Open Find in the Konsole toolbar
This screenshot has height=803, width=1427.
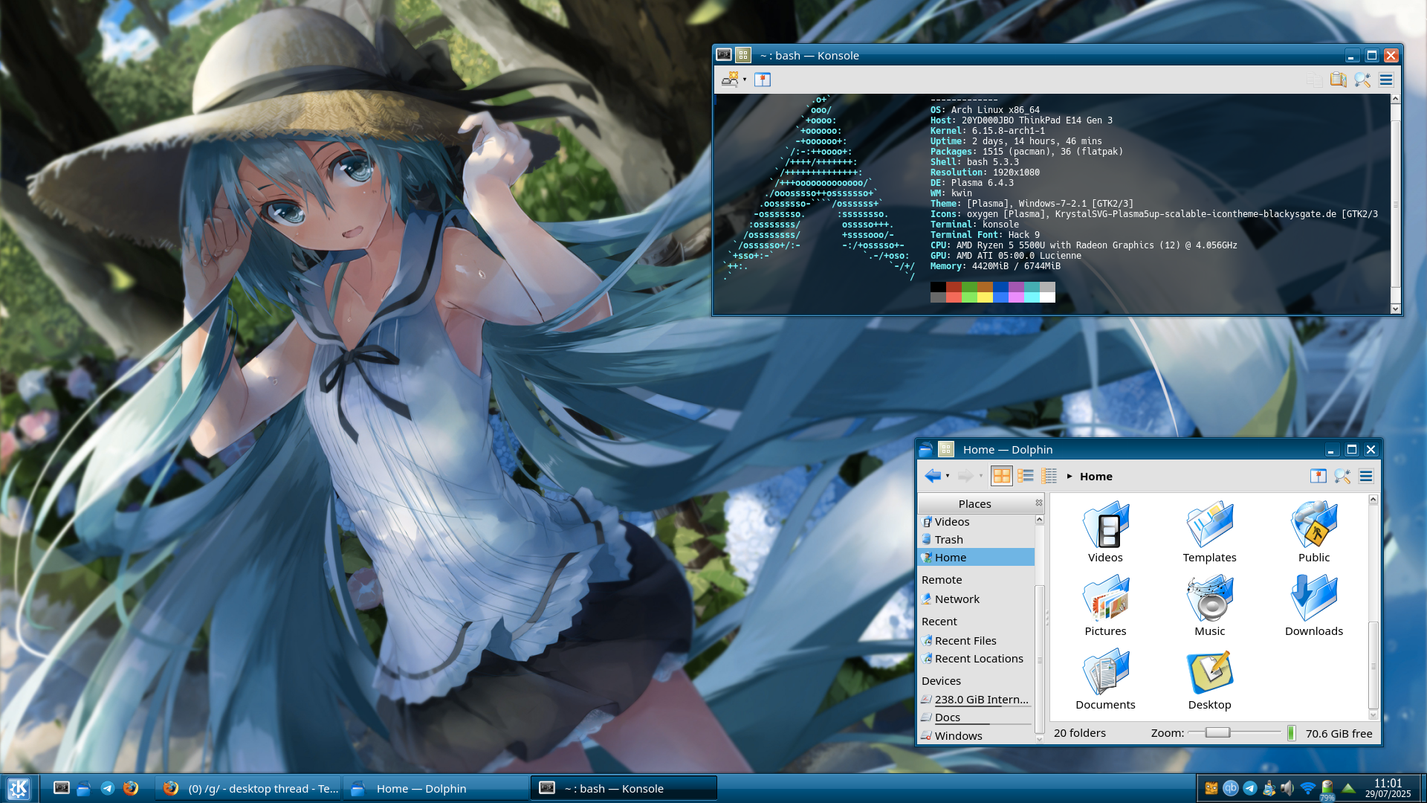coord(1362,80)
